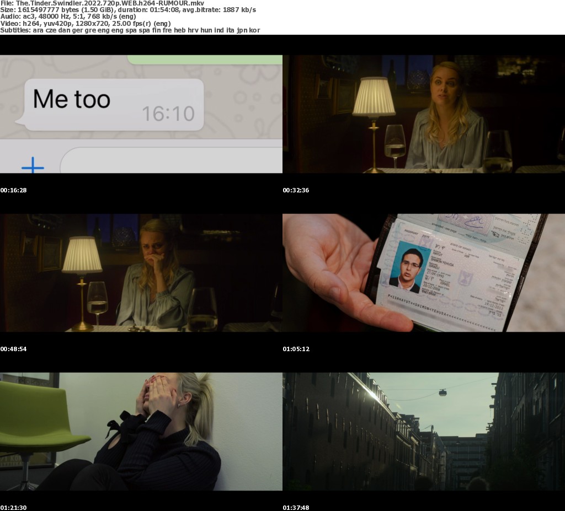Image resolution: width=565 pixels, height=511 pixels.
Task: Select the street scene thumbnail at 01:37:48
Action: click(x=424, y=432)
